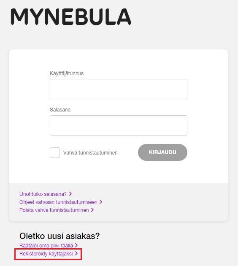Enable the Vahva tunnistautuminen checkbox
Screen dimensions: 238x266
[x=55, y=152]
